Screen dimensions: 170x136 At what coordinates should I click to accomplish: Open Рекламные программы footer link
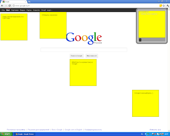coord(16,130)
